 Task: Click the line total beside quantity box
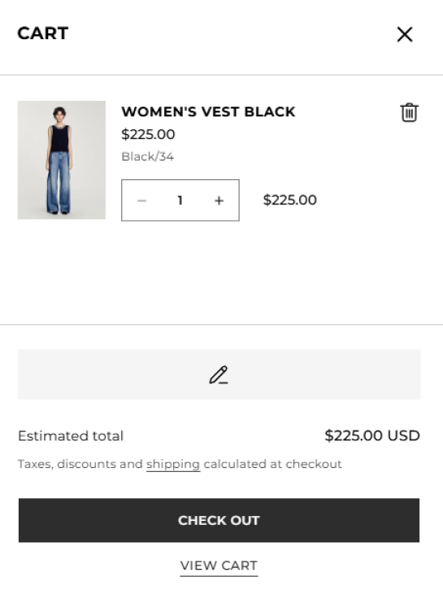[289, 200]
